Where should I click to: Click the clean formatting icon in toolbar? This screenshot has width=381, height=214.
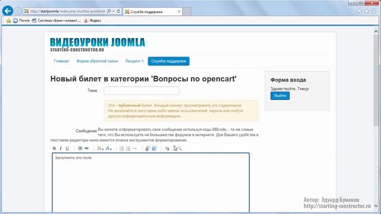[167, 149]
